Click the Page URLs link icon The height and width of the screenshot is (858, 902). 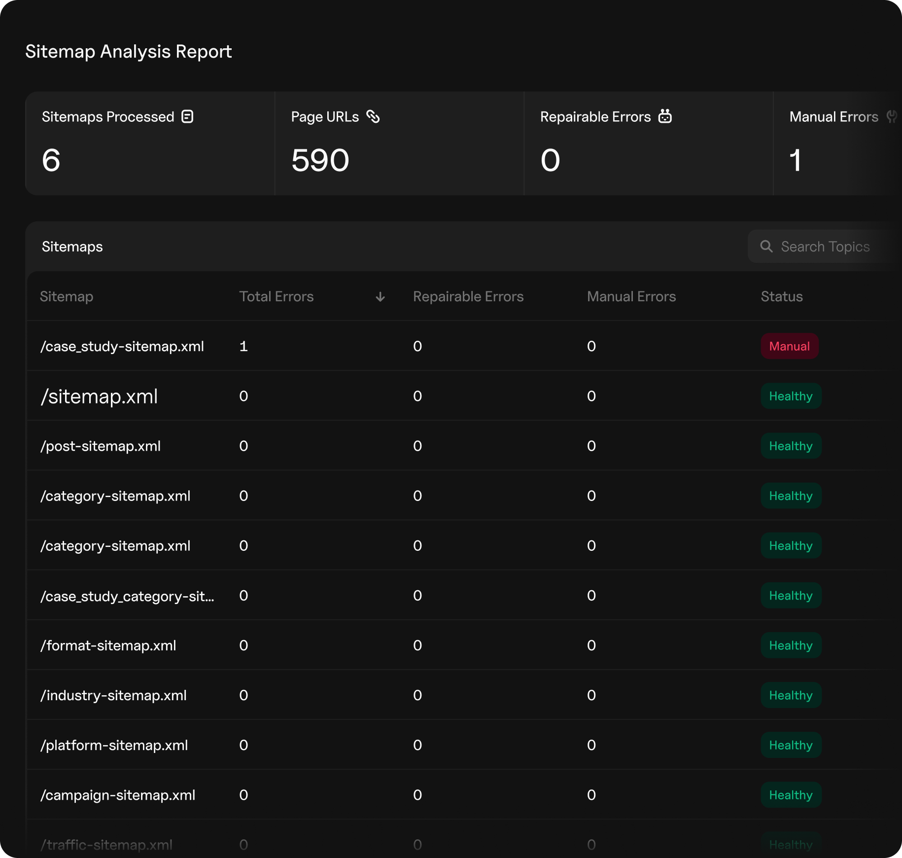click(373, 116)
